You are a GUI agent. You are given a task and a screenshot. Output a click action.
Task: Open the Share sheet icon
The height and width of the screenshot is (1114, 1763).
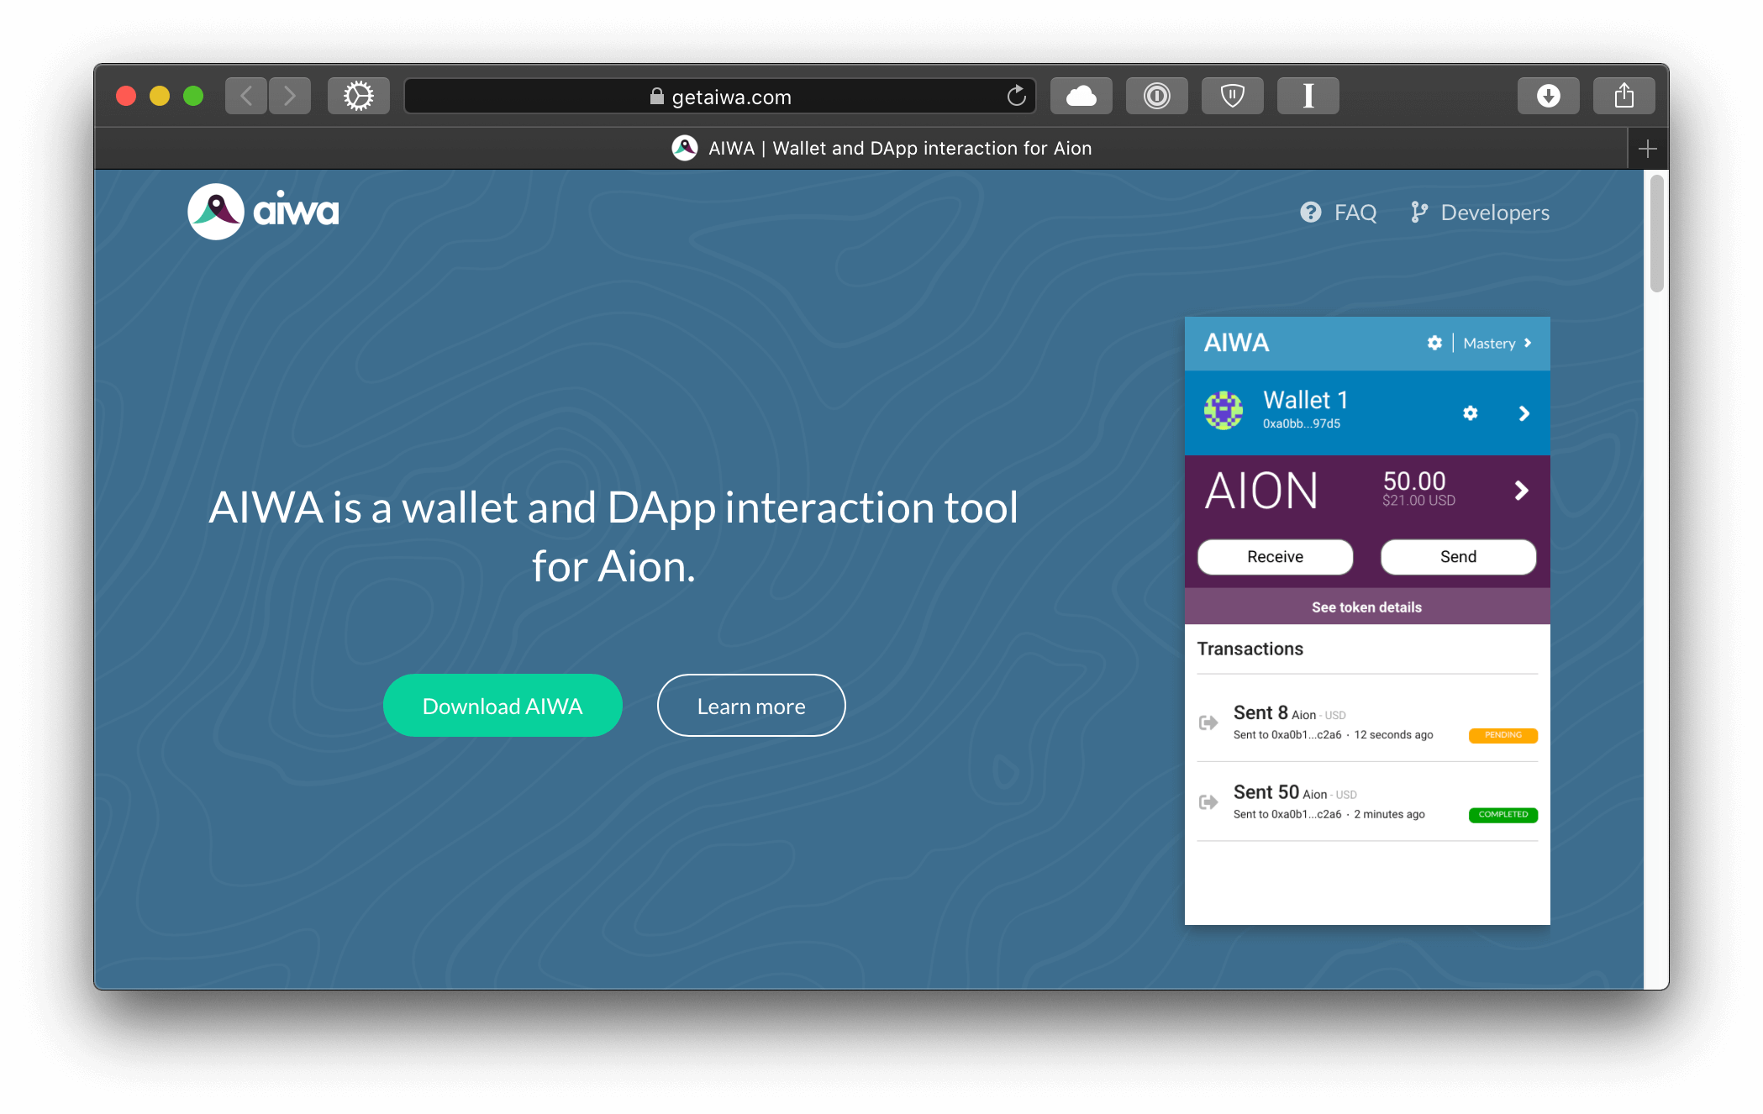coord(1624,96)
